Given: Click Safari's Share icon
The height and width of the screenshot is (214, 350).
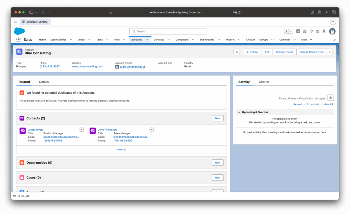Looking at the screenshot, I should pos(320,12).
